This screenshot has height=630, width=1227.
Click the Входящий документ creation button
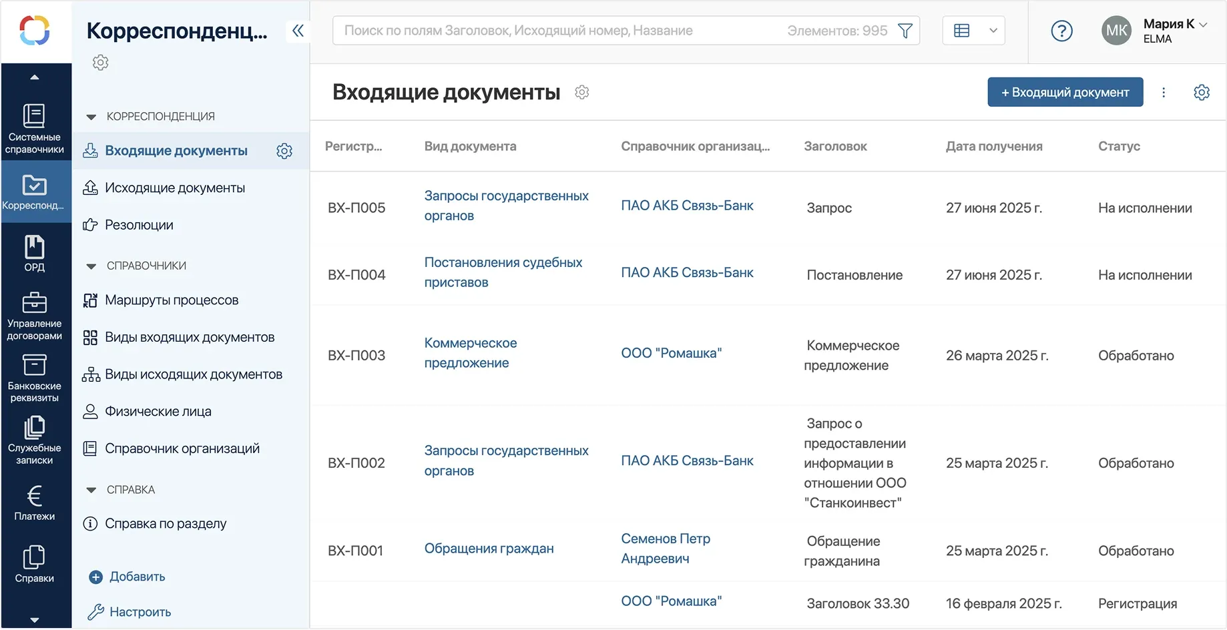(1064, 92)
